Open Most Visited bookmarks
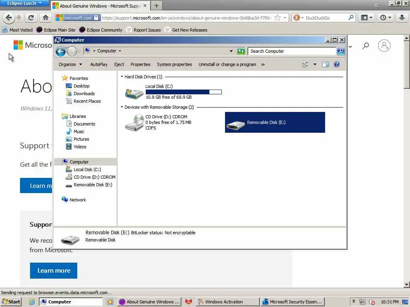Screen dimensions: 410x307 coord(18,30)
